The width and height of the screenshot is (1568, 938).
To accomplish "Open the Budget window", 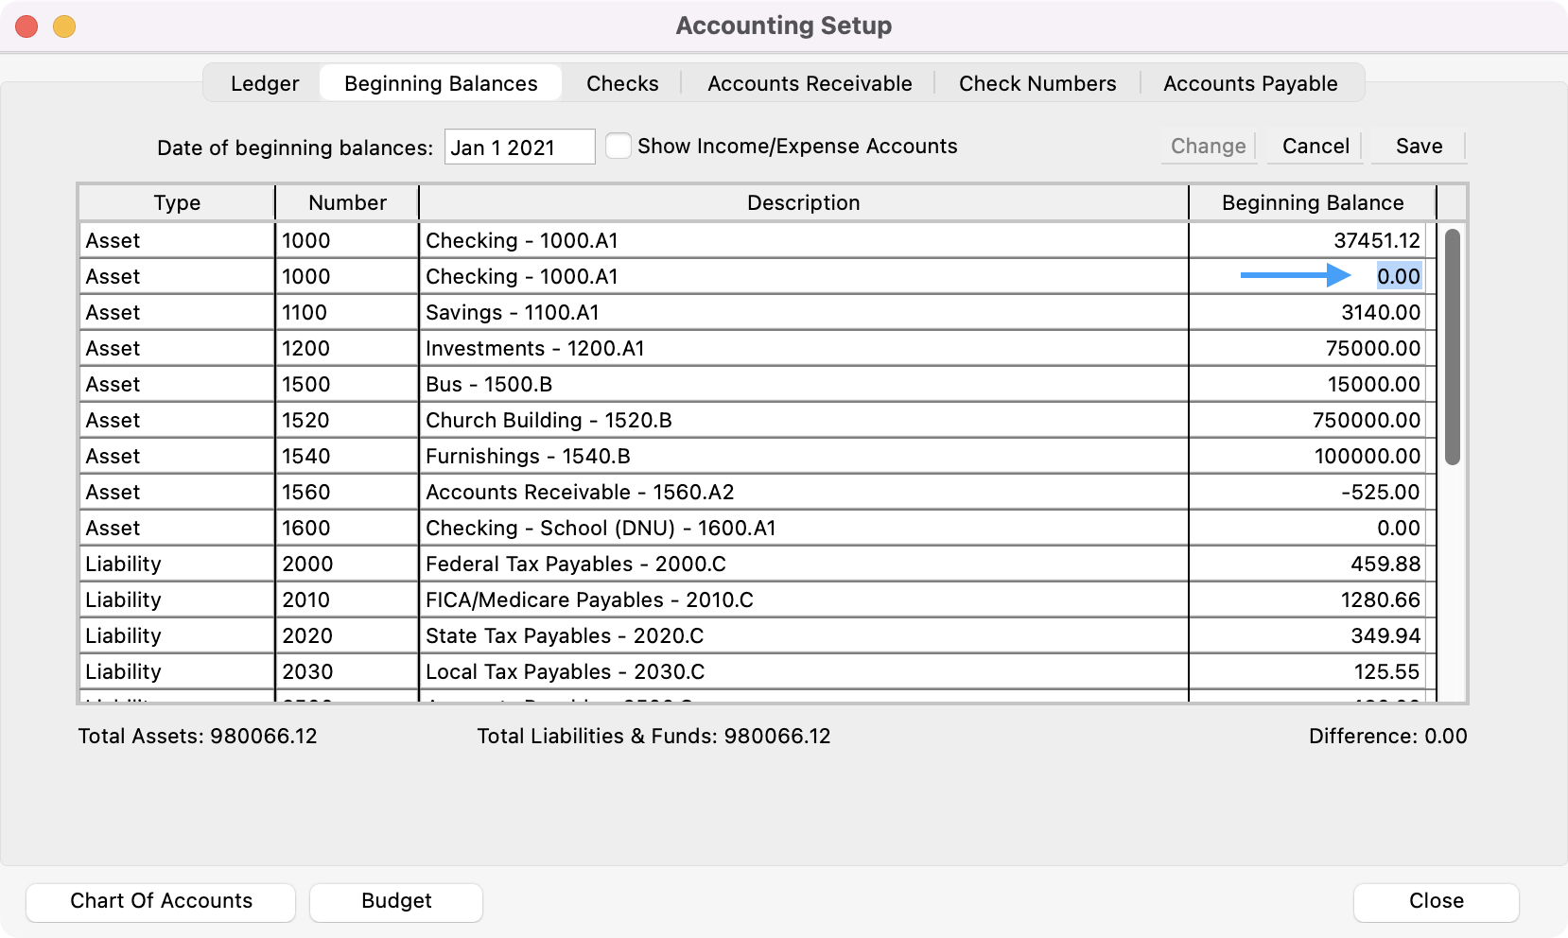I will (x=396, y=901).
